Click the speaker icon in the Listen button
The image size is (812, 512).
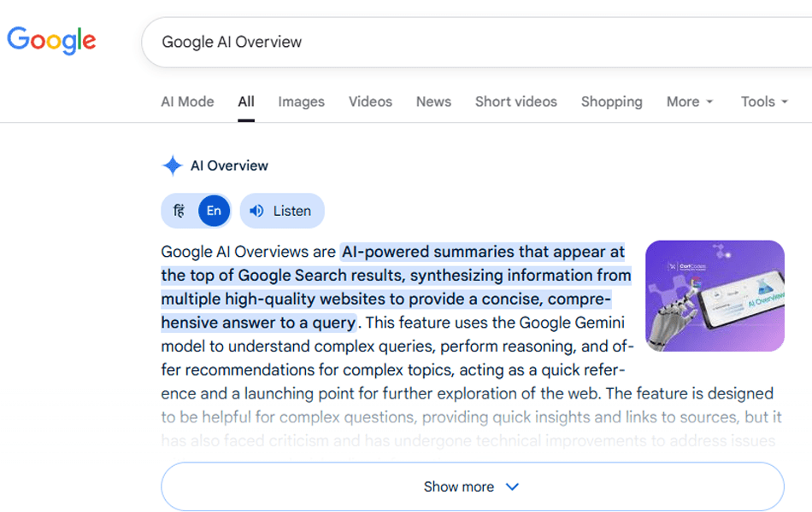click(x=257, y=210)
